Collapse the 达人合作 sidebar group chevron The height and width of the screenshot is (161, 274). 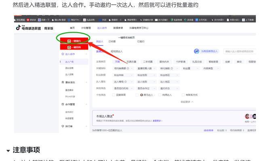click(86, 54)
